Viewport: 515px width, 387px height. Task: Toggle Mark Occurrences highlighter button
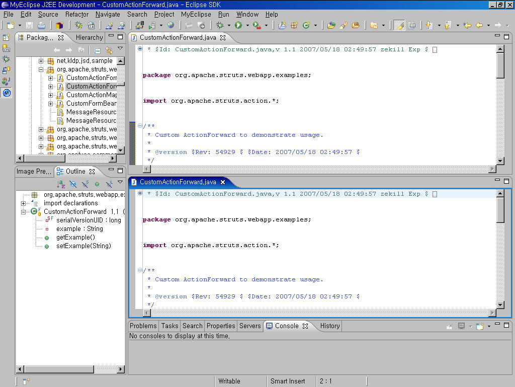click(x=399, y=25)
